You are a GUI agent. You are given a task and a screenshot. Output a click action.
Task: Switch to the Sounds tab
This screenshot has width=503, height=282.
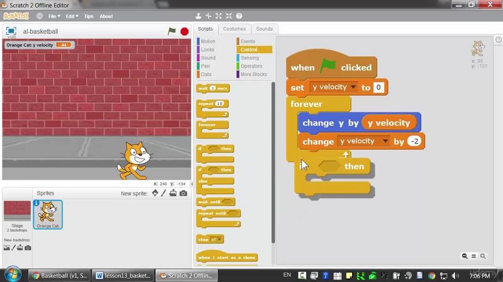point(264,29)
